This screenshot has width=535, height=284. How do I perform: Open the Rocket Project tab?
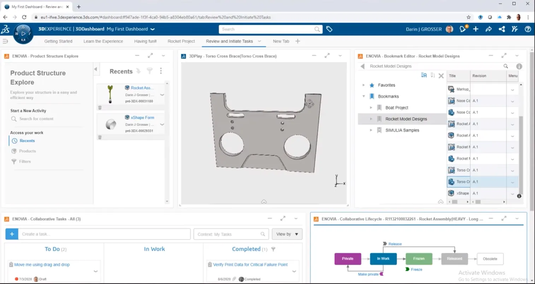[x=181, y=41]
